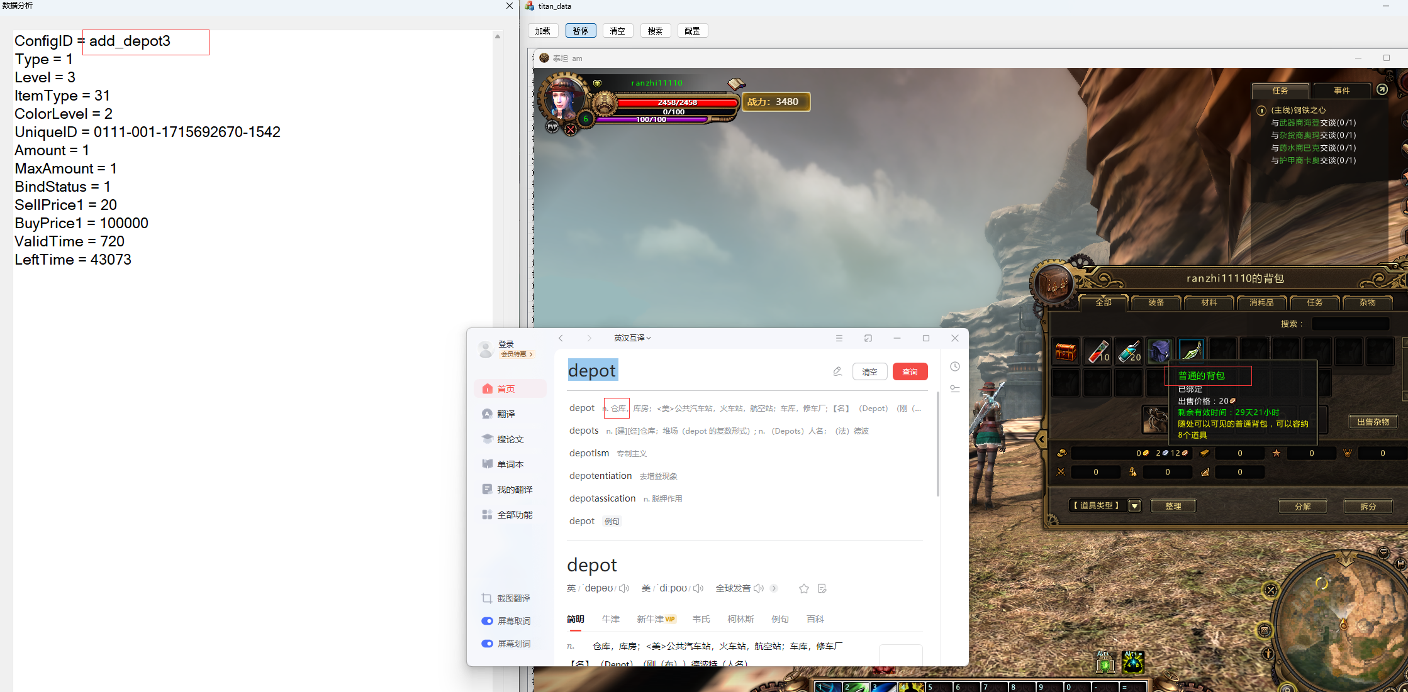
Task: Click the backpack search input field
Action: pyautogui.click(x=1350, y=324)
